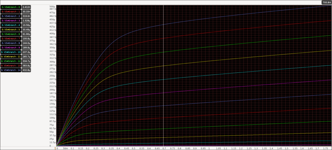Select the cyan V3#branch : 4 trace label

coord(11,25)
